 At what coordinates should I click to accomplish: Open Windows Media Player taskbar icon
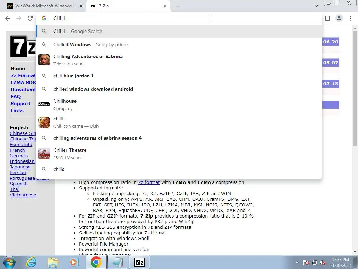coord(74,262)
